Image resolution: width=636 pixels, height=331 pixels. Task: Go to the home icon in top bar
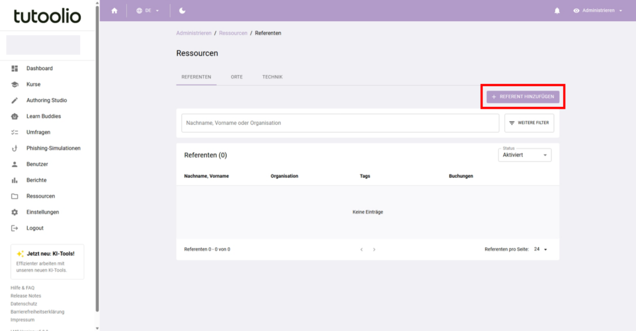(114, 11)
